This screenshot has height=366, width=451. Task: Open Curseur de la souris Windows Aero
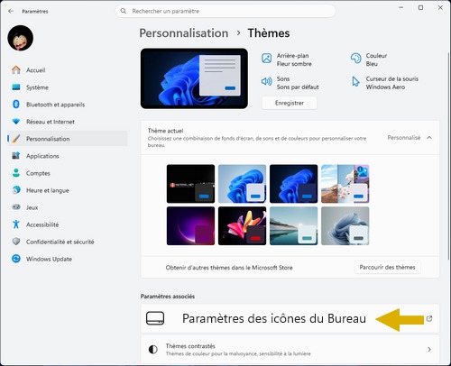click(384, 83)
